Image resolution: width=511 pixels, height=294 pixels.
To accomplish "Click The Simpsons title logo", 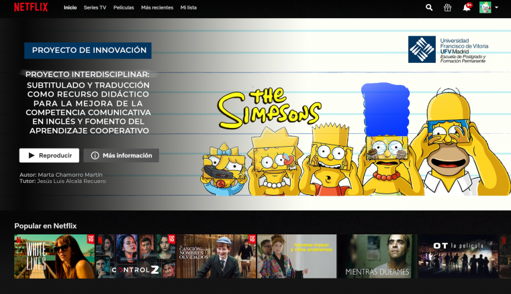I will pos(269,108).
